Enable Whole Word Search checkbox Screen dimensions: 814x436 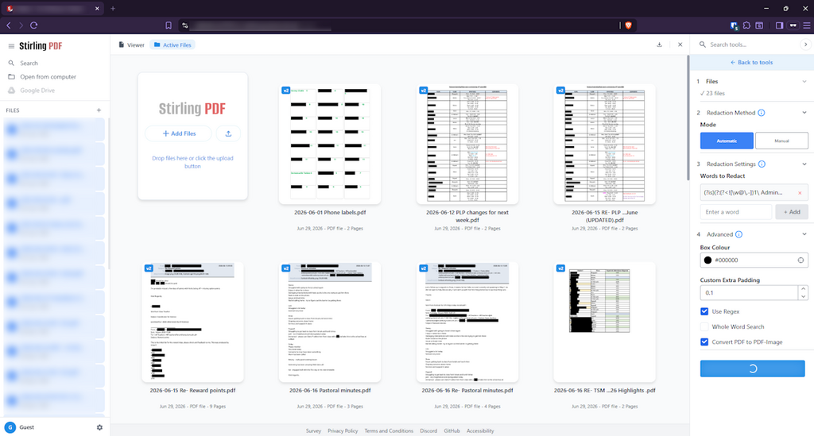tap(704, 326)
